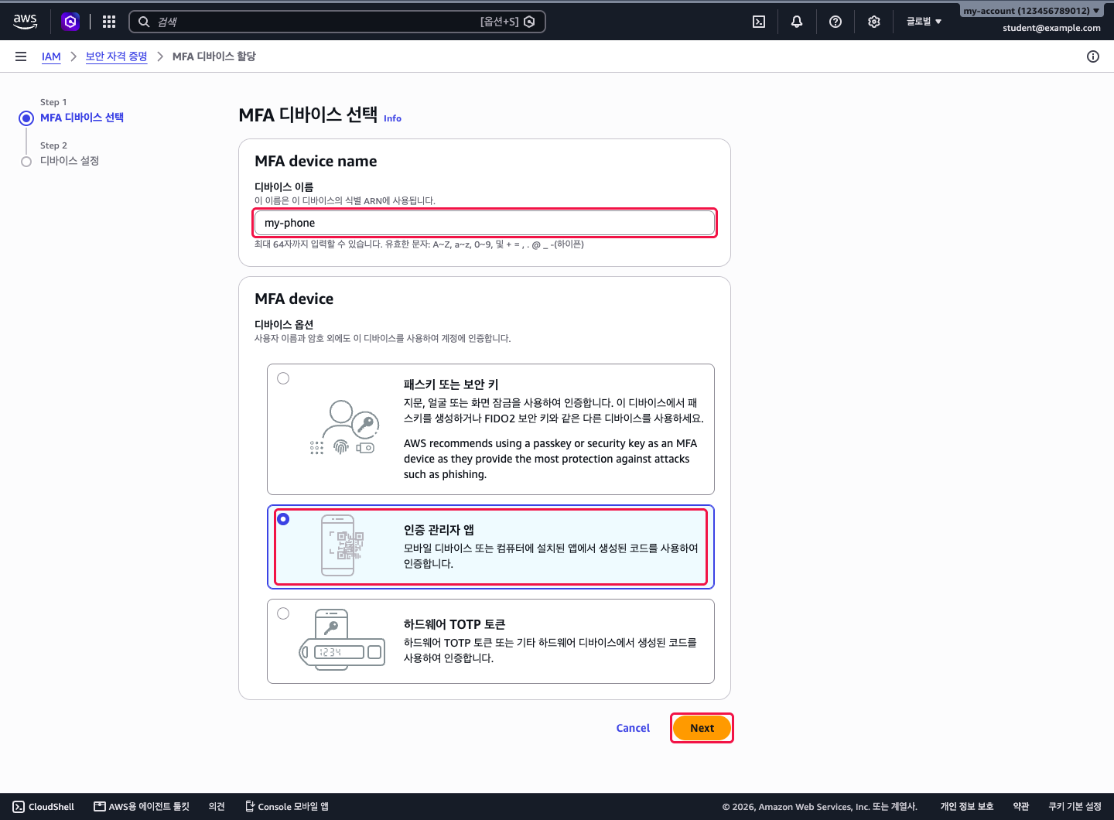Viewport: 1114px width, 820px height.
Task: Open 개인 정보 보호 in the footer
Action: pos(967,807)
